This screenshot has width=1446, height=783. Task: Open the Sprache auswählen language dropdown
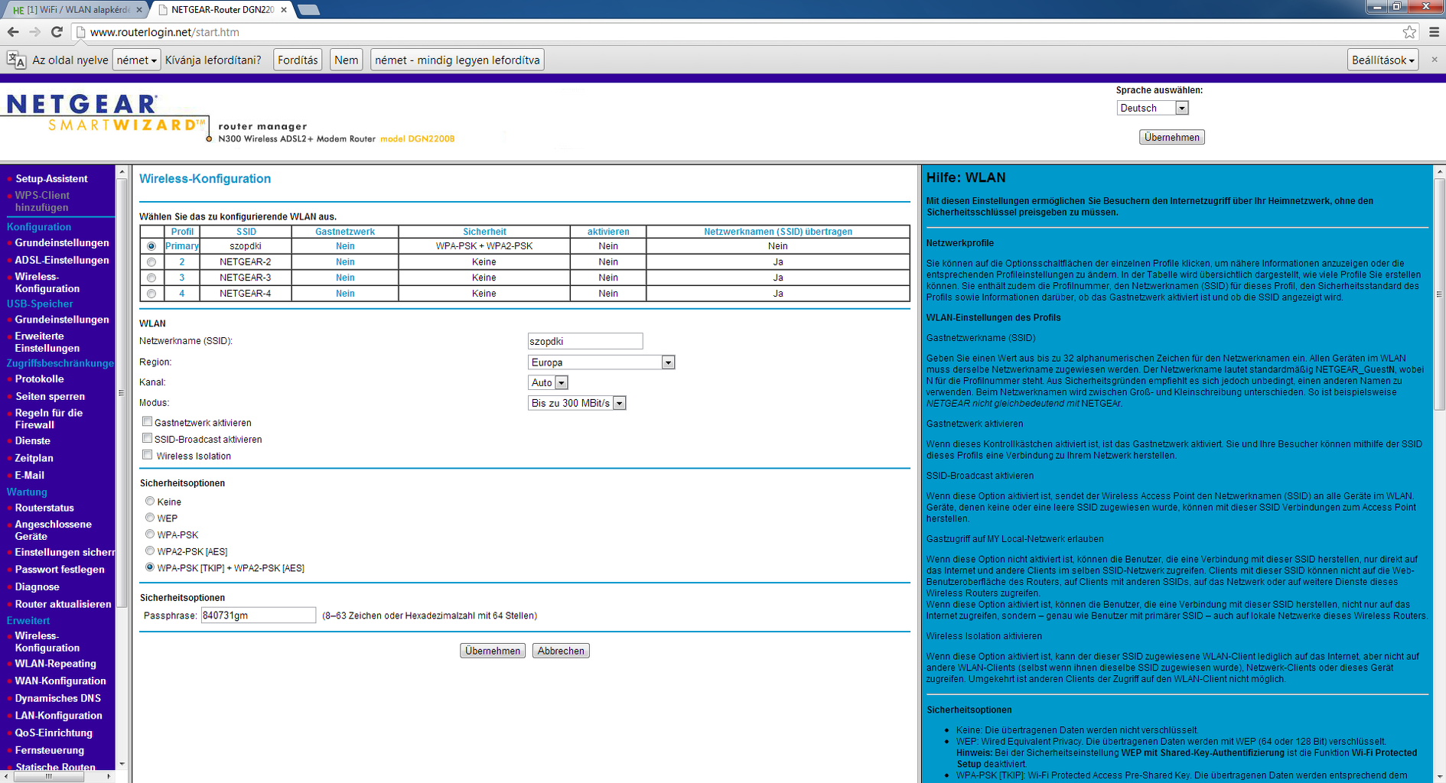click(x=1152, y=108)
